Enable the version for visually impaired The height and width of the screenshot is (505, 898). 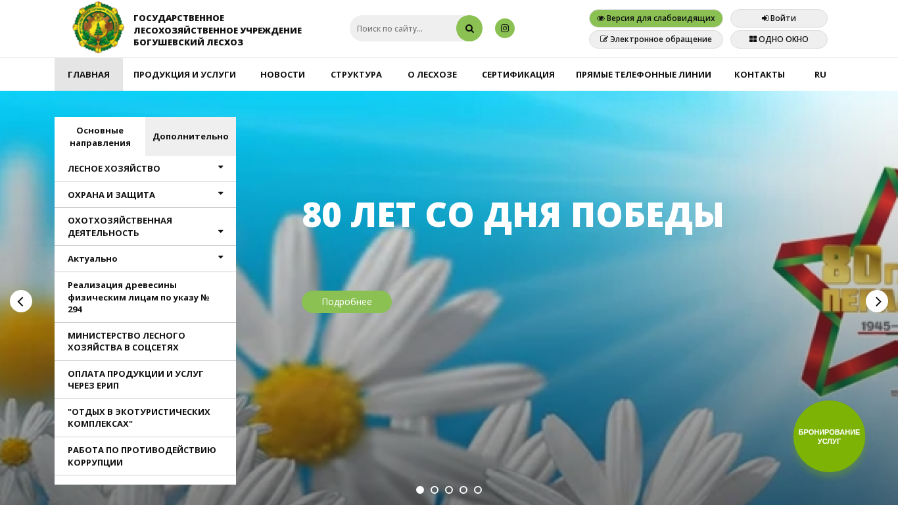point(656,18)
